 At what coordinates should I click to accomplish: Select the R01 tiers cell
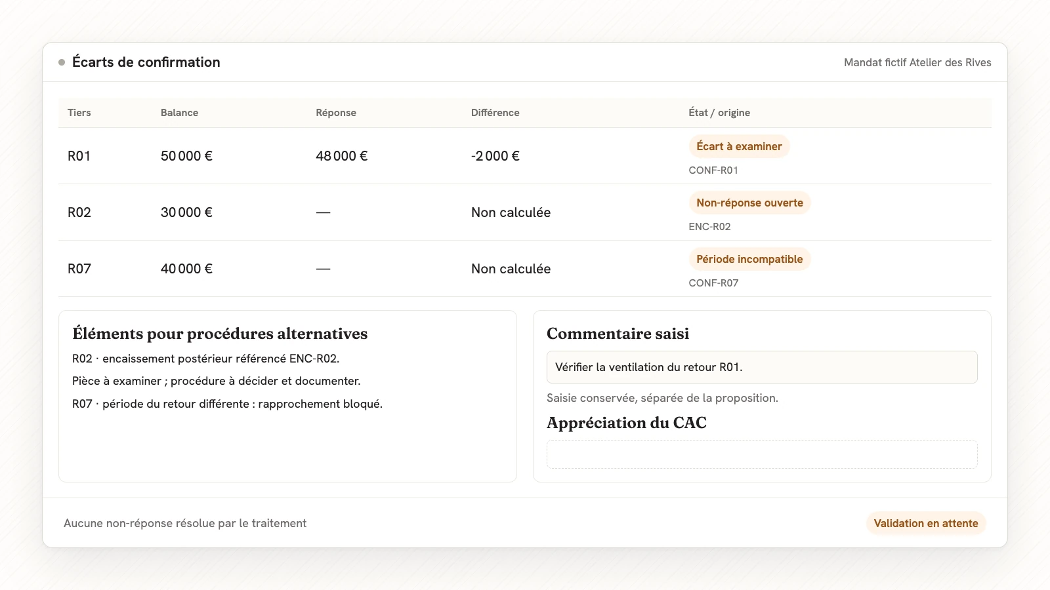pos(79,156)
